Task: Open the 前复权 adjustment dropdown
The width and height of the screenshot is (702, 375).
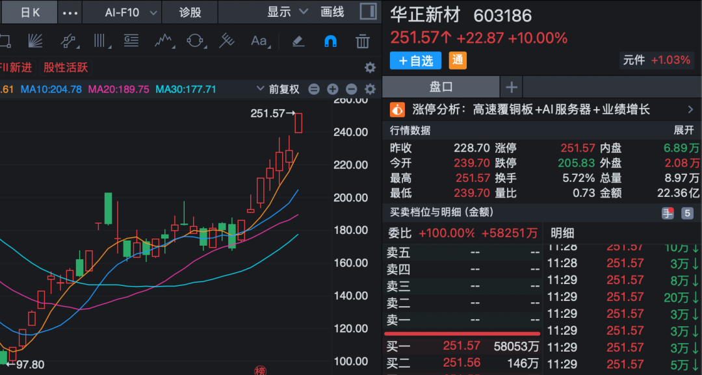Action: pyautogui.click(x=278, y=89)
